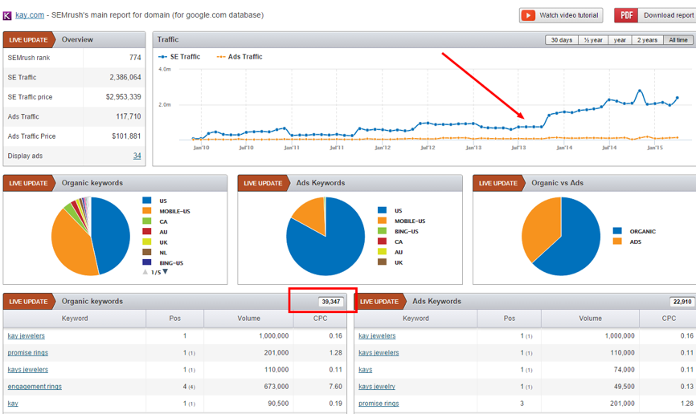
Task: Open organic keyword kays jewelers
Action: coord(28,369)
